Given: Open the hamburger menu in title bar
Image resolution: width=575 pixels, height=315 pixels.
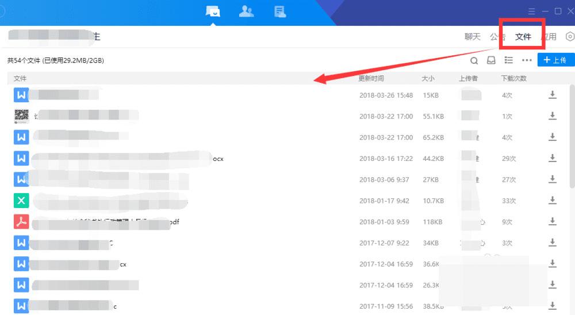Looking at the screenshot, I should click(531, 11).
